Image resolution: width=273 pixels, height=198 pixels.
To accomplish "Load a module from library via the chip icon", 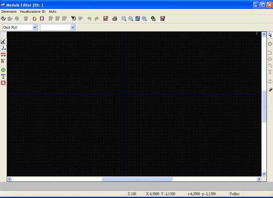I will tap(42, 18).
